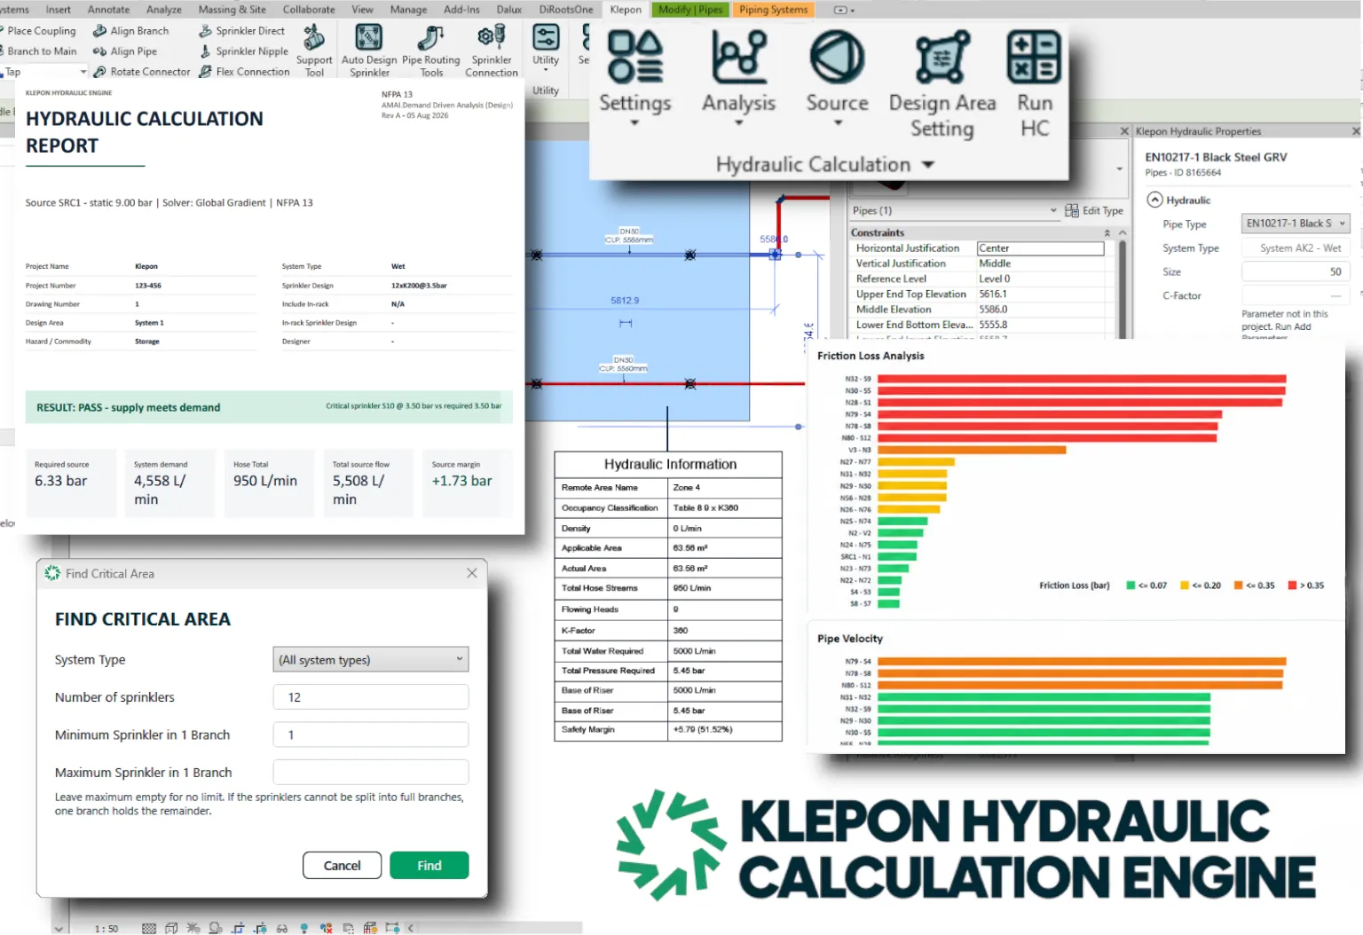Image resolution: width=1363 pixels, height=935 pixels.
Task: Click the red > 0.35 friction legend swatch
Action: (x=1292, y=585)
